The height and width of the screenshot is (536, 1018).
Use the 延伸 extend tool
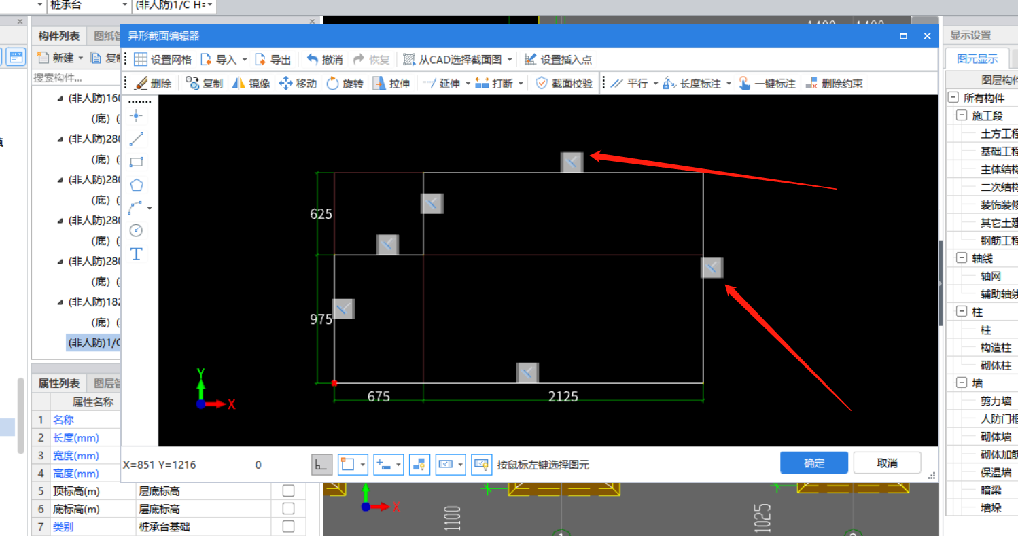(441, 84)
